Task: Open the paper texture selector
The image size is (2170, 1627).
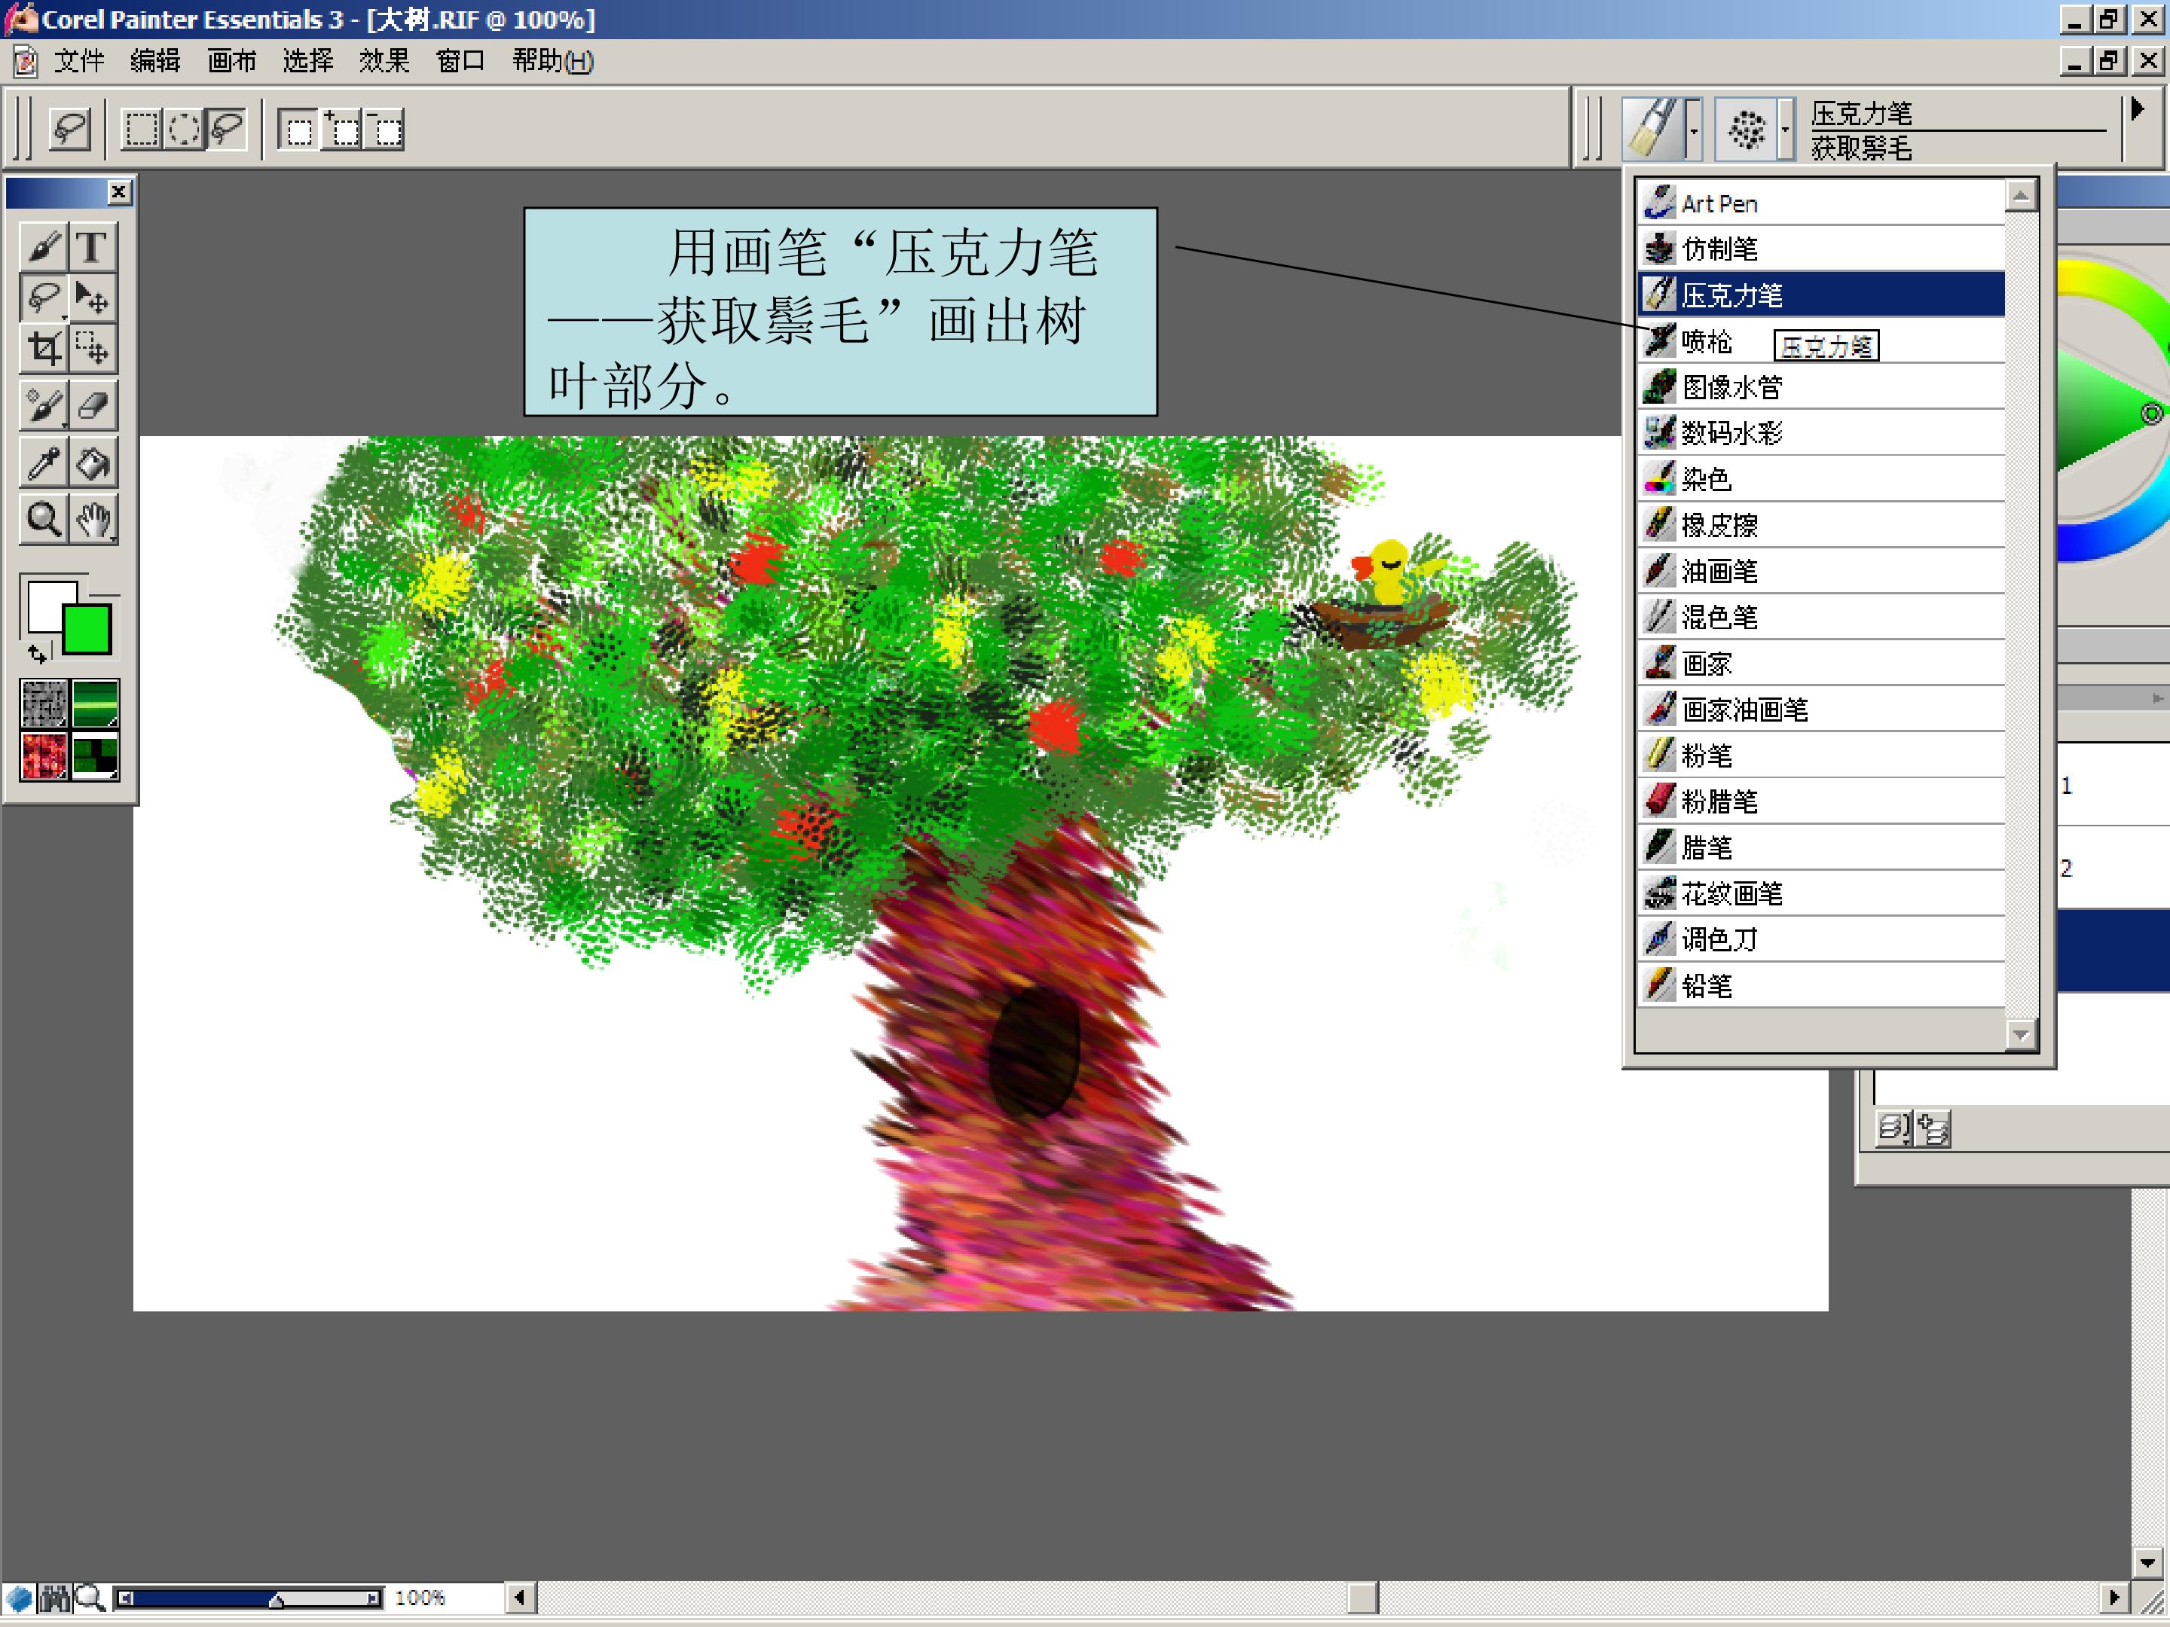Action: [45, 704]
